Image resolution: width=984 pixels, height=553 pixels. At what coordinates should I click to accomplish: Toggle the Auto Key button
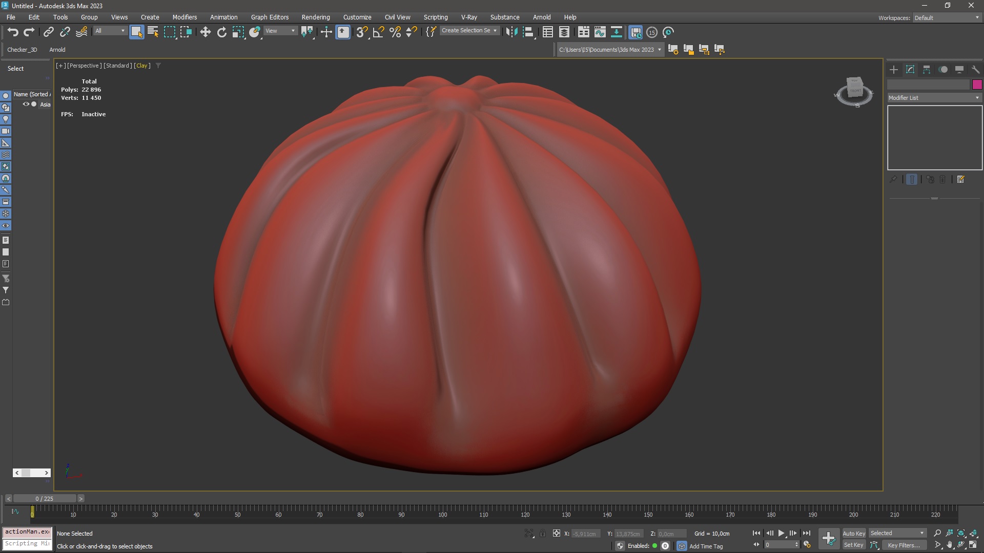853,533
